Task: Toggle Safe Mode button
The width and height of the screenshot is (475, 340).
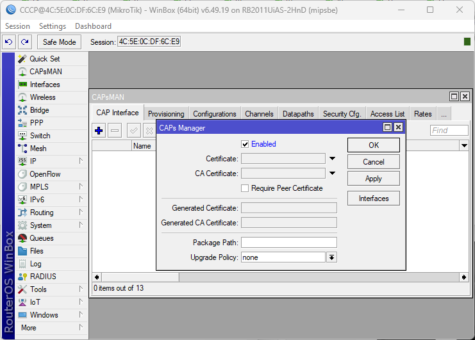Action: tap(60, 42)
